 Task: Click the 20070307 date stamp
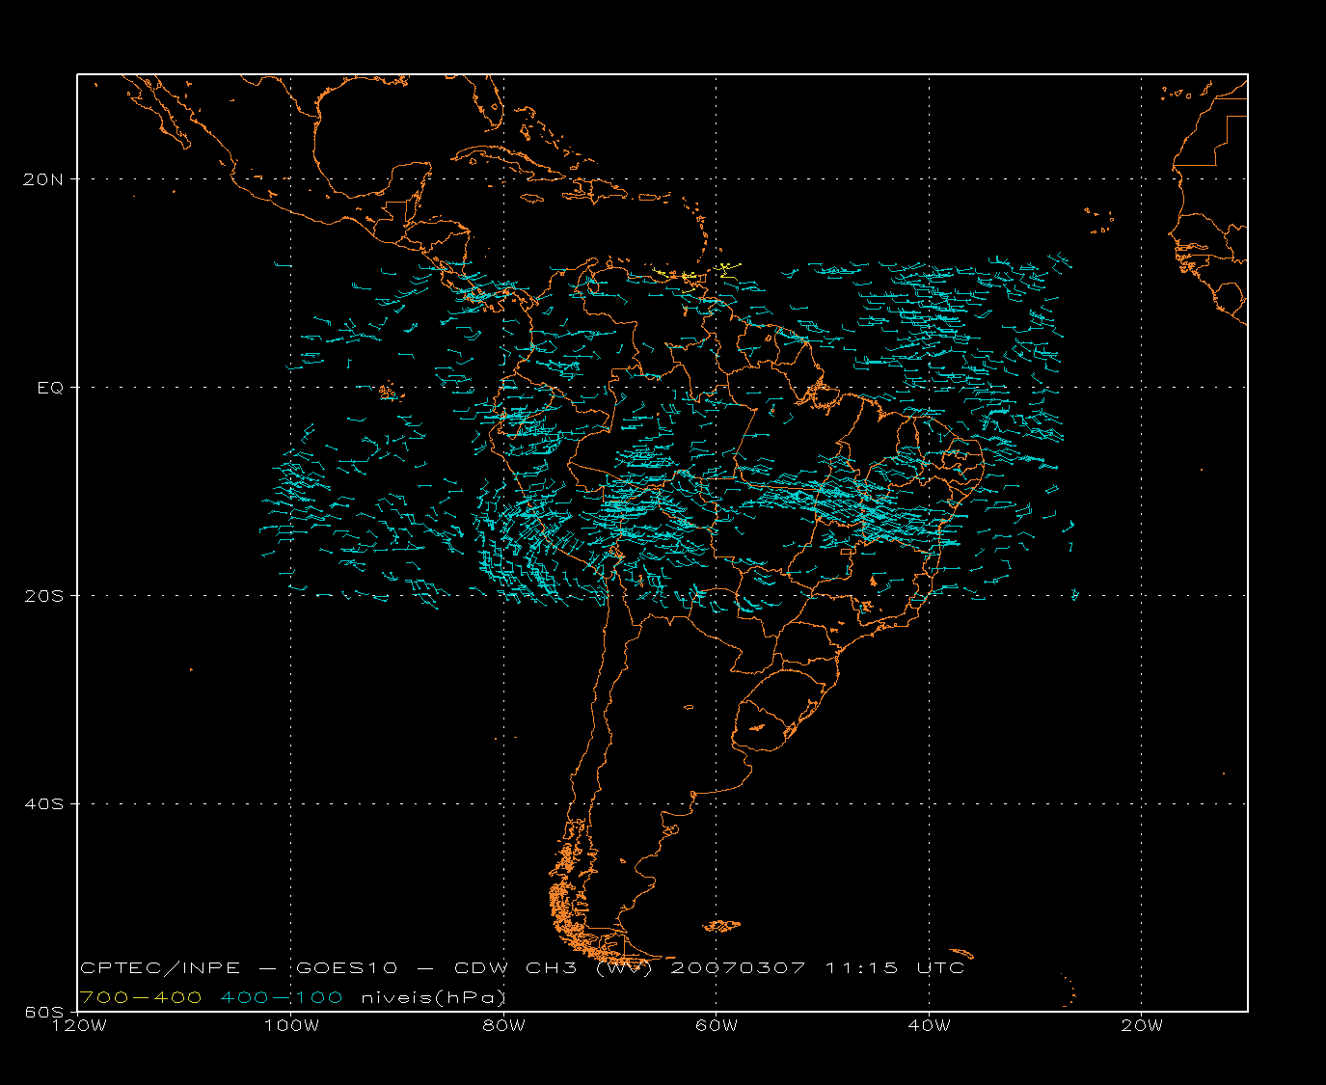(738, 967)
